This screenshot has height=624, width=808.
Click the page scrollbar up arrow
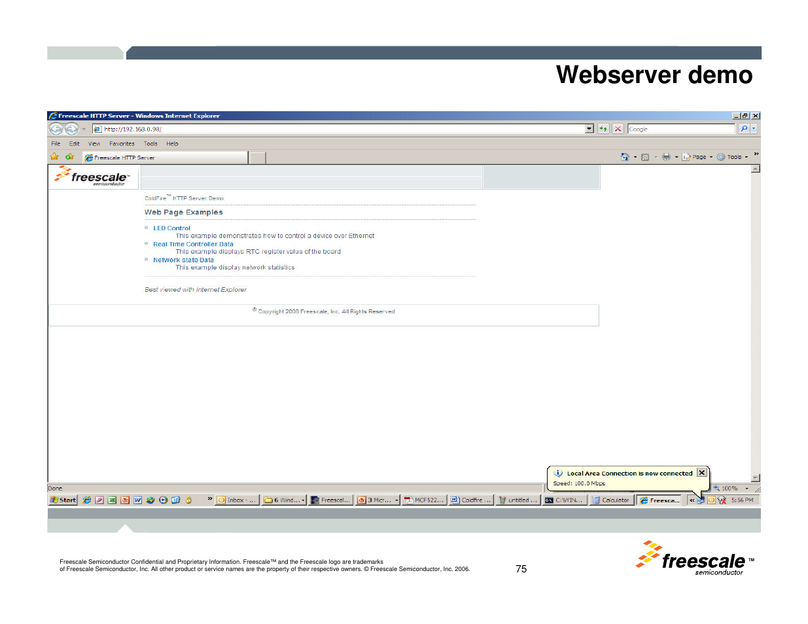pyautogui.click(x=756, y=169)
